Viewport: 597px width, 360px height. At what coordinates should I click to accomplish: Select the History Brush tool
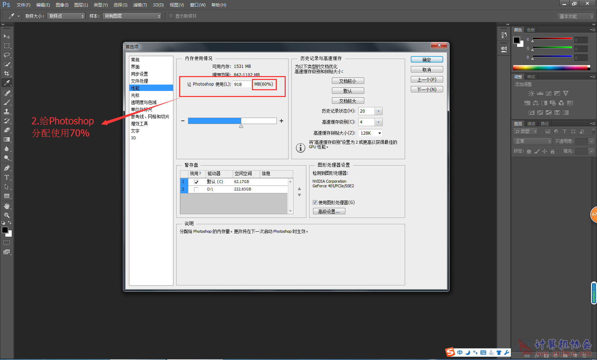click(x=7, y=121)
